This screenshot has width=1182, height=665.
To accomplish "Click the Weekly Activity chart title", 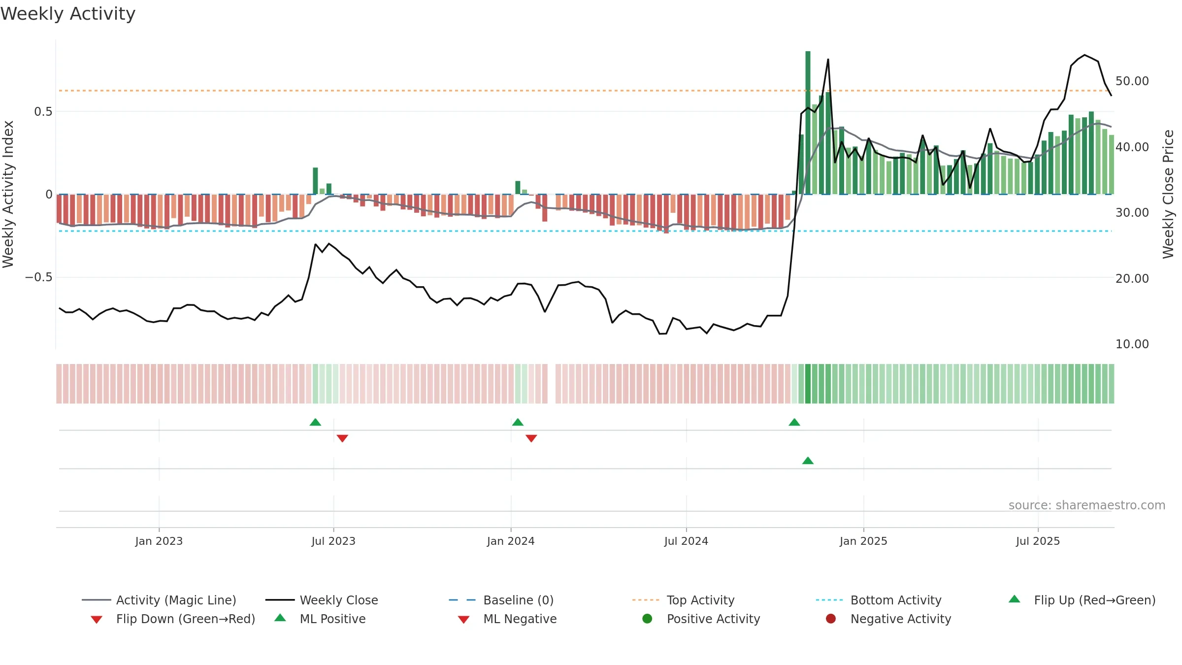I will [x=67, y=14].
